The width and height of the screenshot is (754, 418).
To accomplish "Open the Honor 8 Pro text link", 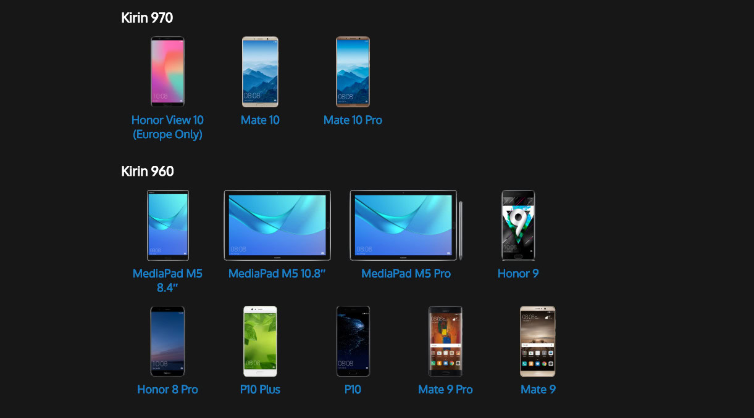I will (167, 390).
